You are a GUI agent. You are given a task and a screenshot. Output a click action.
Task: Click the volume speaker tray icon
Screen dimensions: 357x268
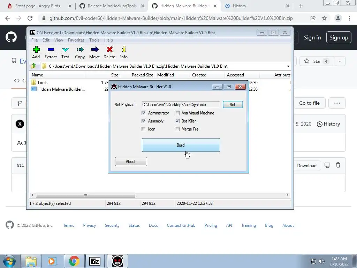coord(321,261)
